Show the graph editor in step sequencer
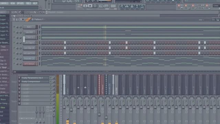 point(213,20)
